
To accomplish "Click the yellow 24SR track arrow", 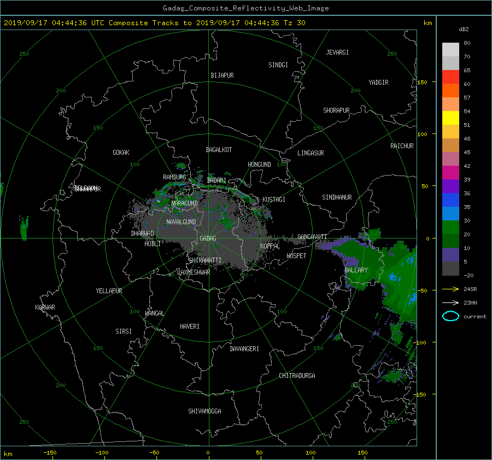I will tap(450, 289).
